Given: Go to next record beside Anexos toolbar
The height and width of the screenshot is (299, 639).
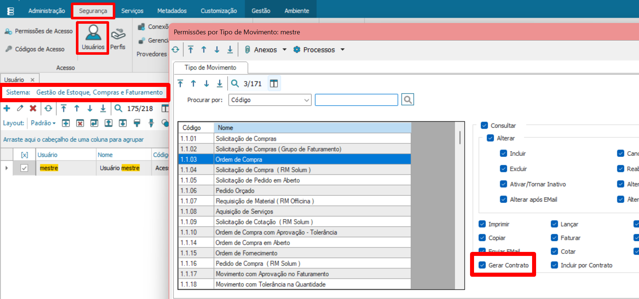Looking at the screenshot, I should coord(217,50).
